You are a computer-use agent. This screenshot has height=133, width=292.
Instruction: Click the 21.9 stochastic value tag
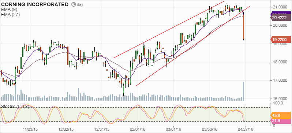(x=281, y=121)
